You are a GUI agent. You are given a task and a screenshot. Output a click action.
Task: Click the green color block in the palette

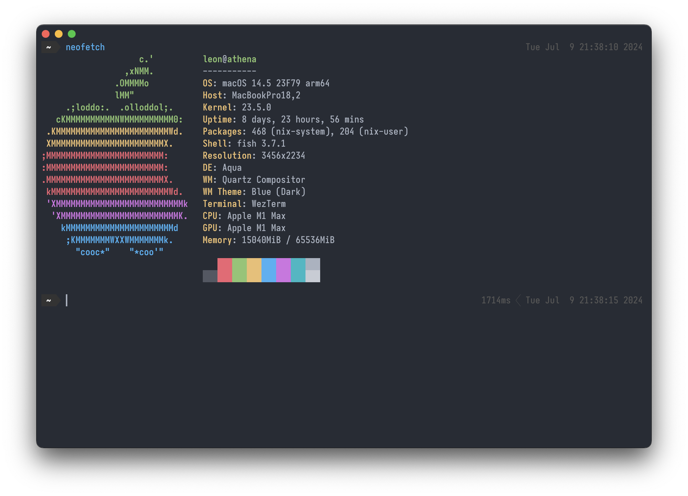pyautogui.click(x=240, y=270)
